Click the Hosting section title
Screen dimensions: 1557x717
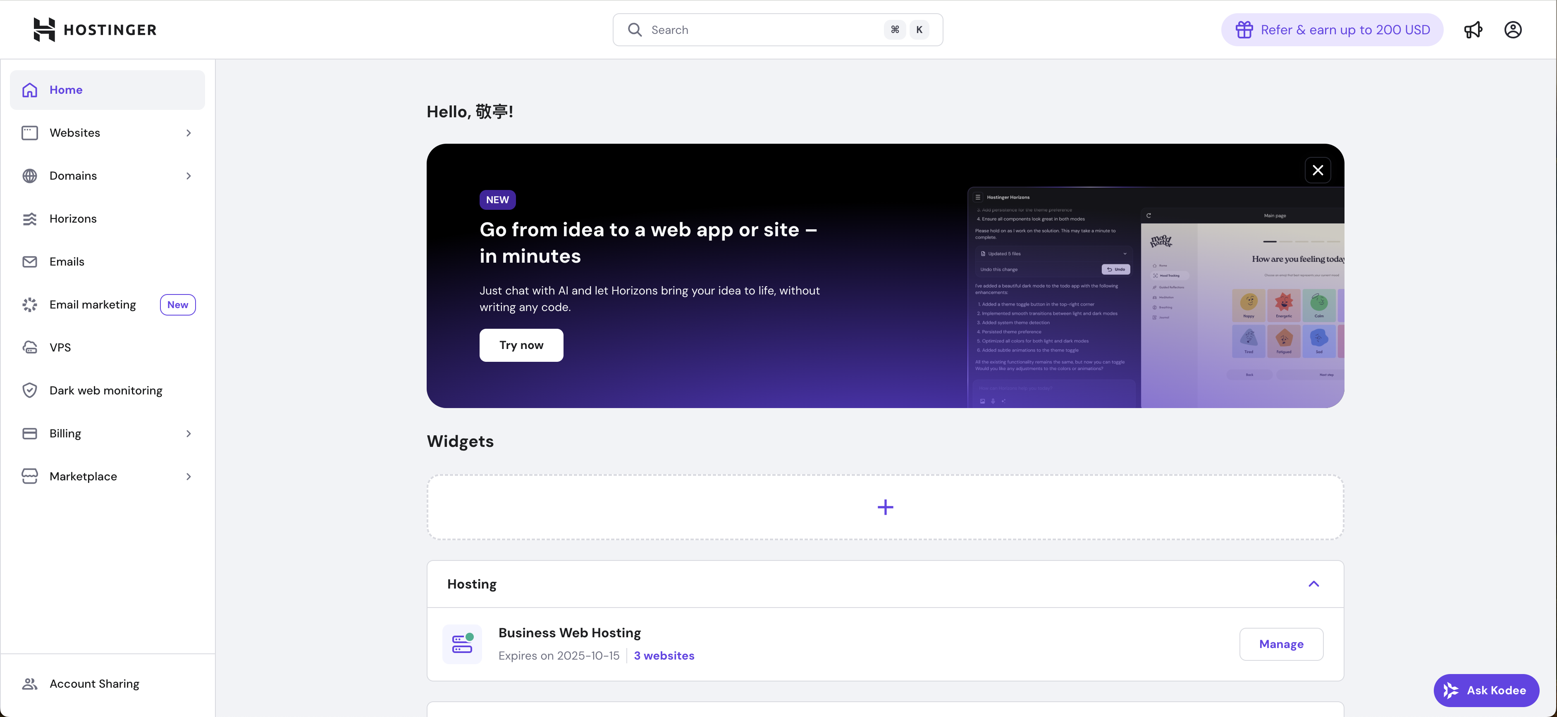(x=471, y=584)
